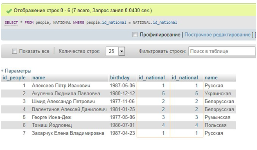This screenshot has width=257, height=150.
Task: Click birthday value 1987-05-06
Action: click(x=122, y=86)
